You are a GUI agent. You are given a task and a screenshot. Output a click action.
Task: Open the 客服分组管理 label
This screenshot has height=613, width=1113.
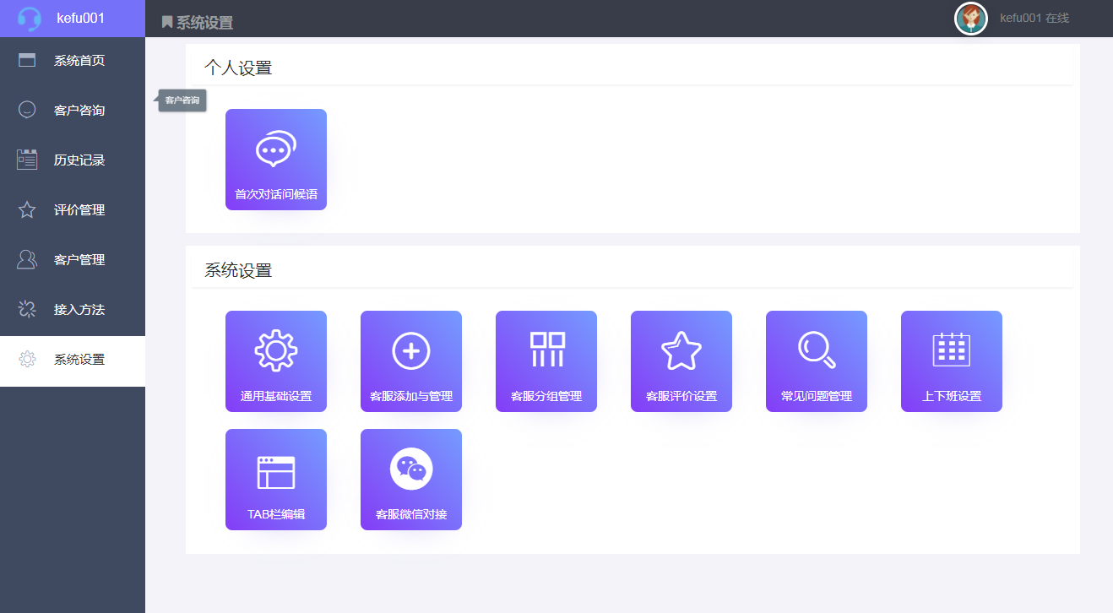pos(546,396)
